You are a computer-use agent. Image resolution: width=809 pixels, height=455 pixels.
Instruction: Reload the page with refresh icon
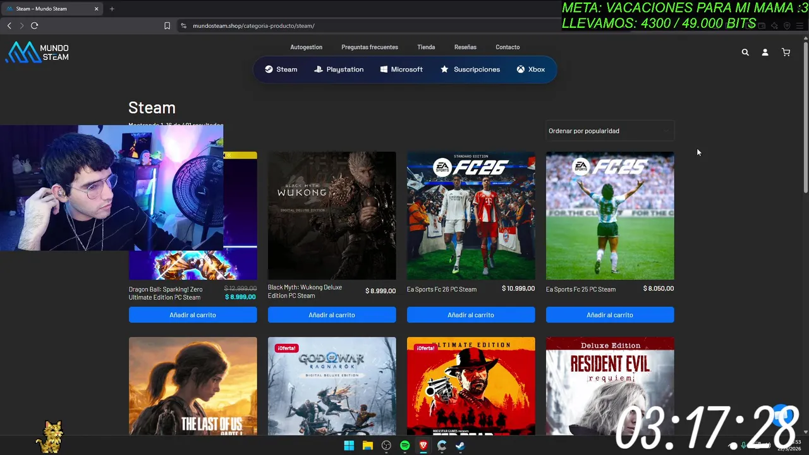click(35, 25)
